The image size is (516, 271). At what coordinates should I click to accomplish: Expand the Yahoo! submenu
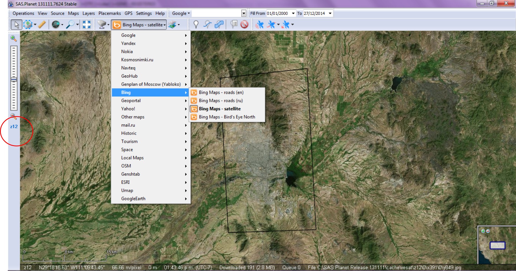[x=151, y=109]
